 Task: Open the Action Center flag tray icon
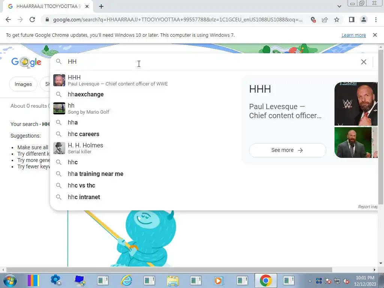point(328,281)
